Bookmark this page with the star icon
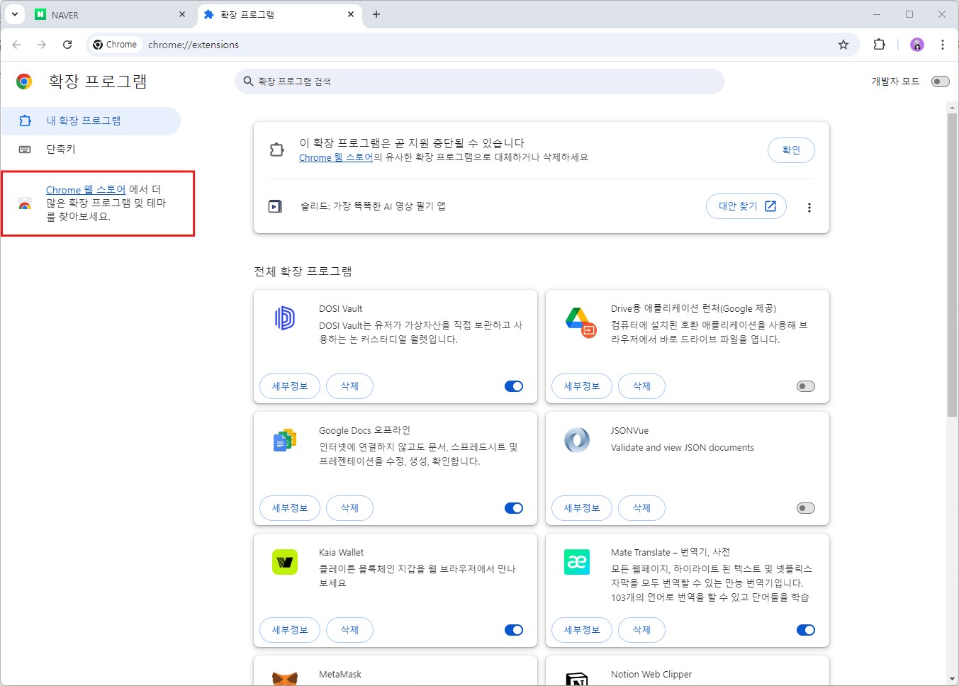Image resolution: width=959 pixels, height=686 pixels. point(843,45)
